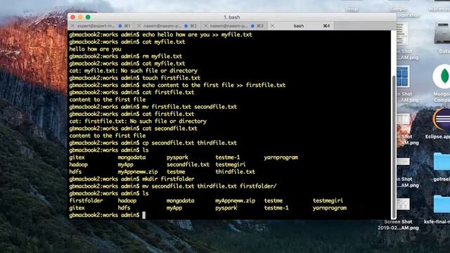
Task: Click the 'hello how are you' output line
Action: click(x=95, y=49)
